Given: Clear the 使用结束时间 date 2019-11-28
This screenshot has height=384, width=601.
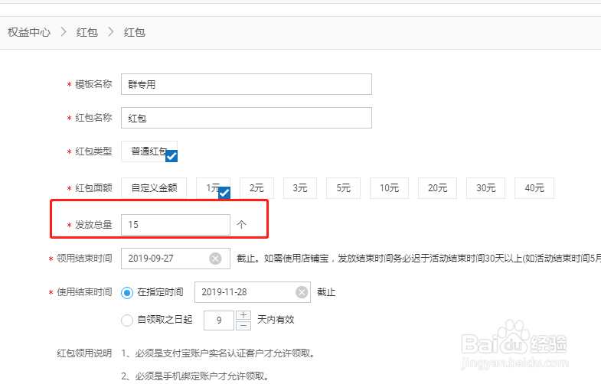Looking at the screenshot, I should pos(302,292).
